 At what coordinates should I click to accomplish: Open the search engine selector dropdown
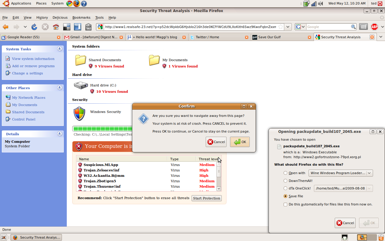coord(300,27)
